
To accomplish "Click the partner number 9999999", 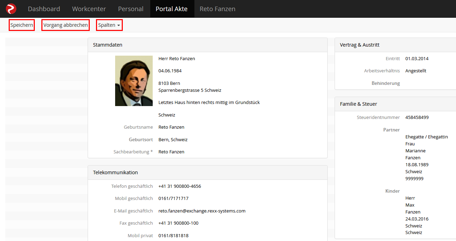I will coord(414,178).
